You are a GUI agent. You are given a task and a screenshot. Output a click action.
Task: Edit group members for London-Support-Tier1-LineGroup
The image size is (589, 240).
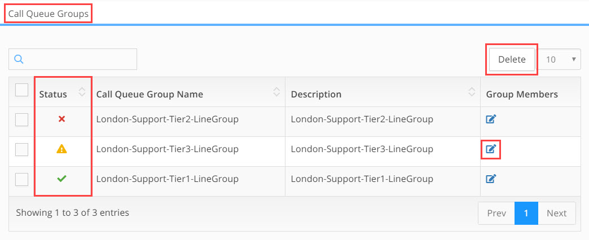tap(491, 179)
